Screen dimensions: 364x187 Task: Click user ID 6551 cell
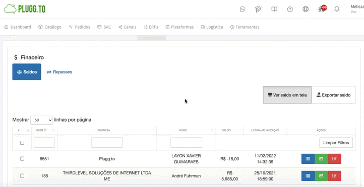coord(44,159)
